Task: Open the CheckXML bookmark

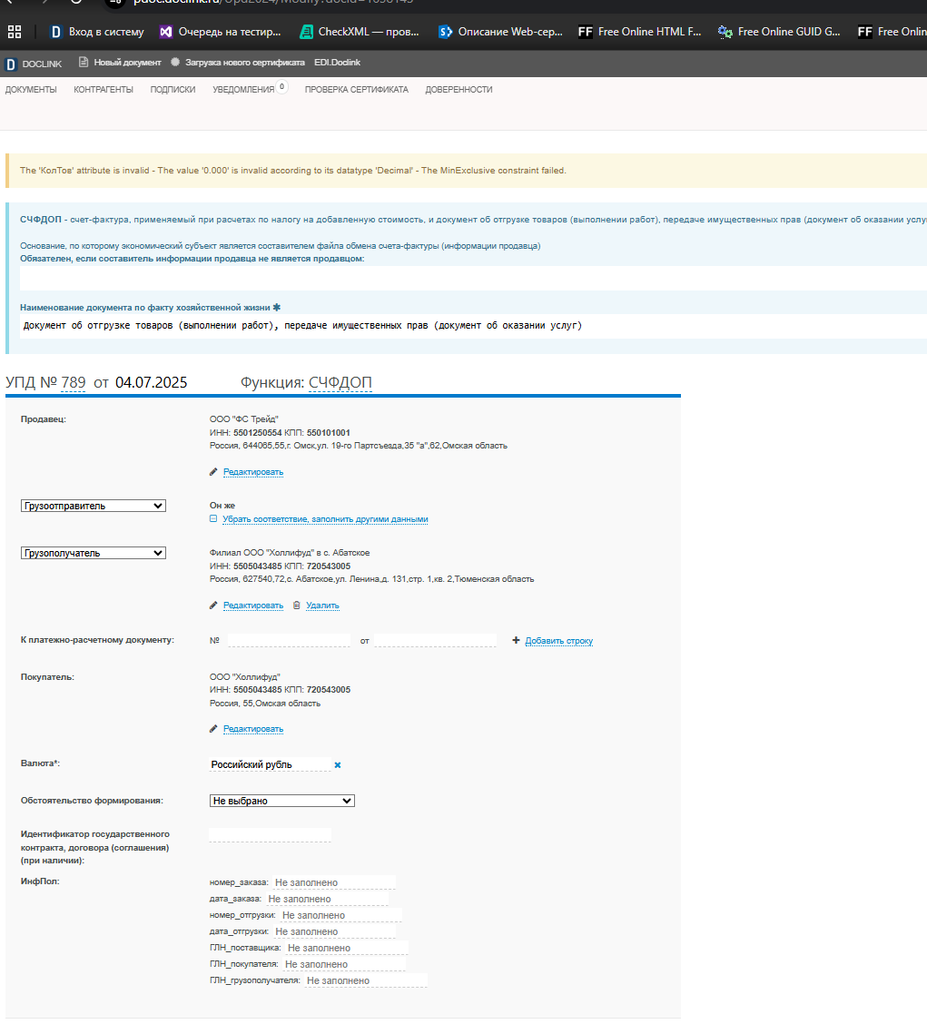Action: coord(360,32)
